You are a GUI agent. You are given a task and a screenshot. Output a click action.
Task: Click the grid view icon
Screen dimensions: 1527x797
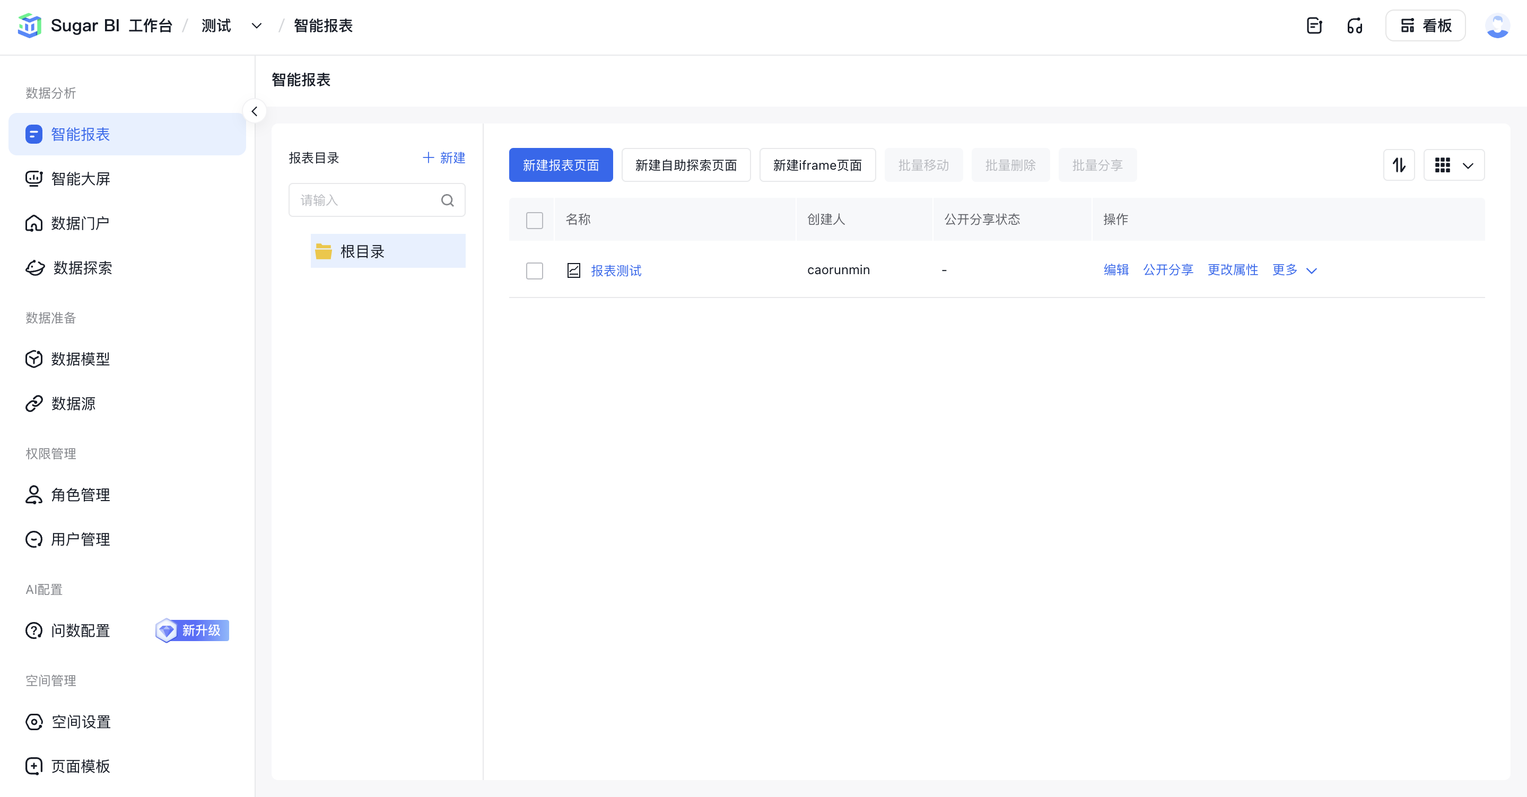pyautogui.click(x=1442, y=165)
